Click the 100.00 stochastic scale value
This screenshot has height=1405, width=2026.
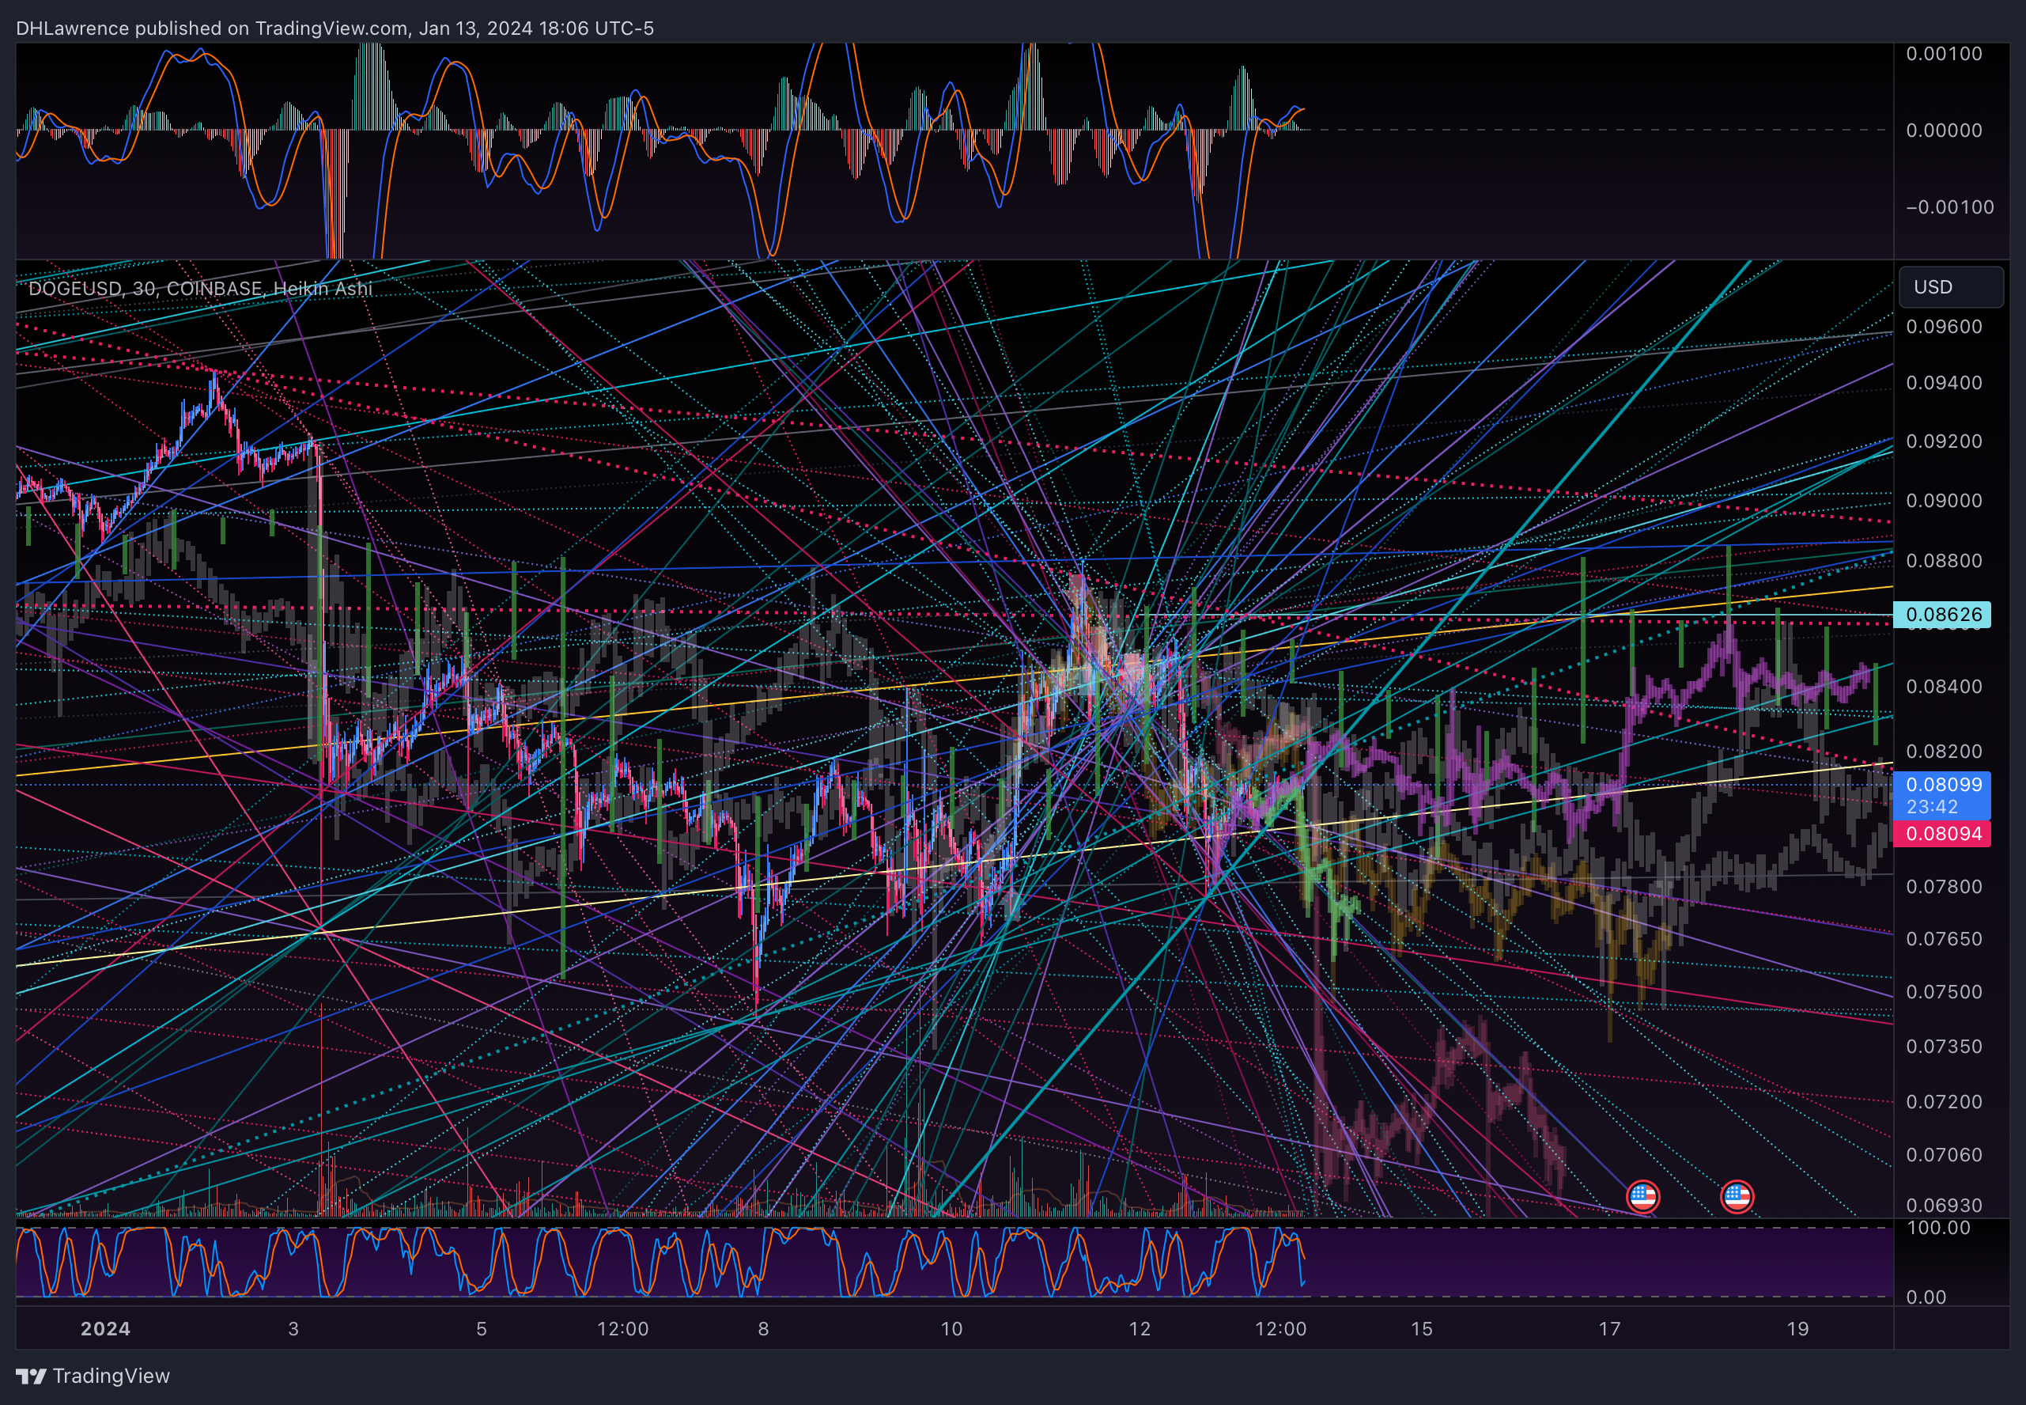pyautogui.click(x=1938, y=1227)
